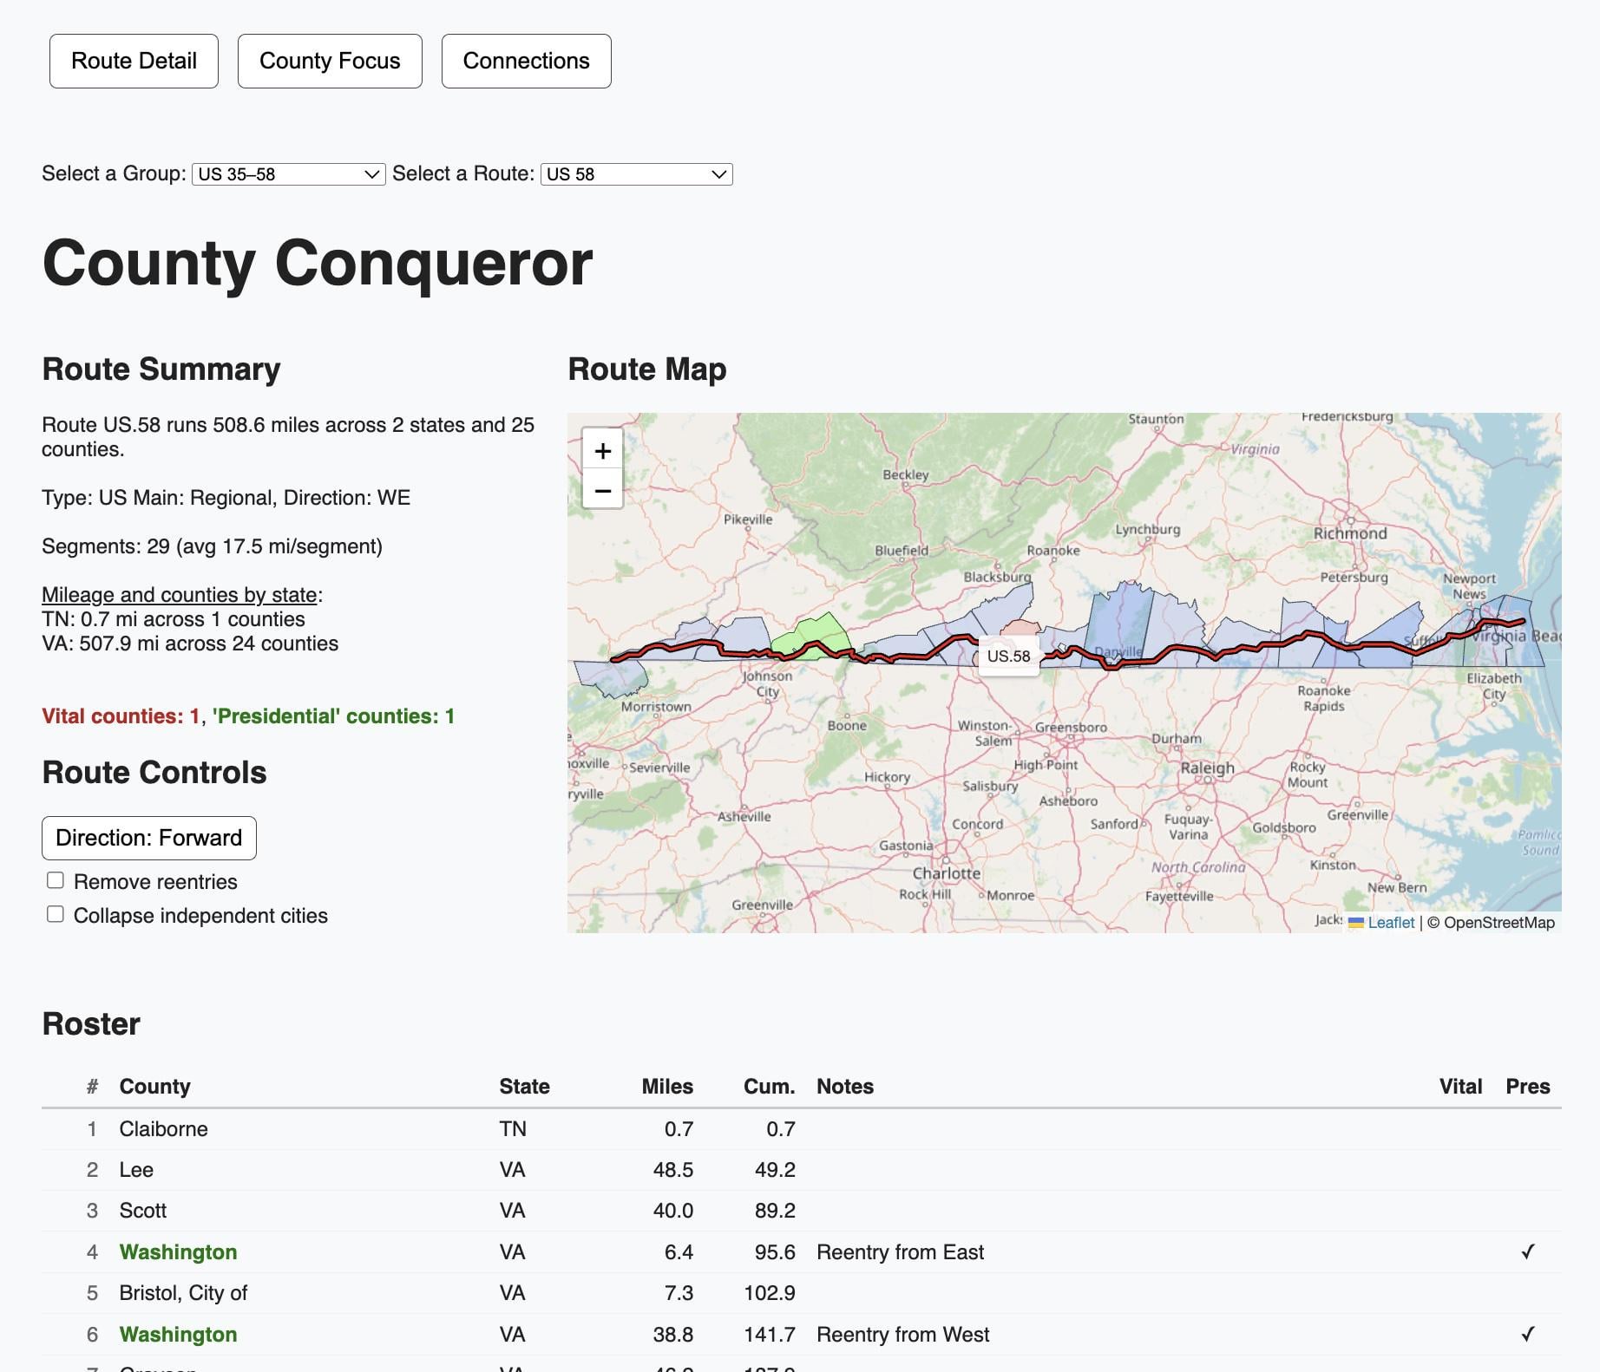Screen dimensions: 1600x1372
Task: Click the US.58 map label tooltip
Action: click(x=1008, y=657)
